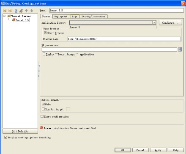Click the Apply button
The height and width of the screenshot is (154, 186).
tap(158, 150)
